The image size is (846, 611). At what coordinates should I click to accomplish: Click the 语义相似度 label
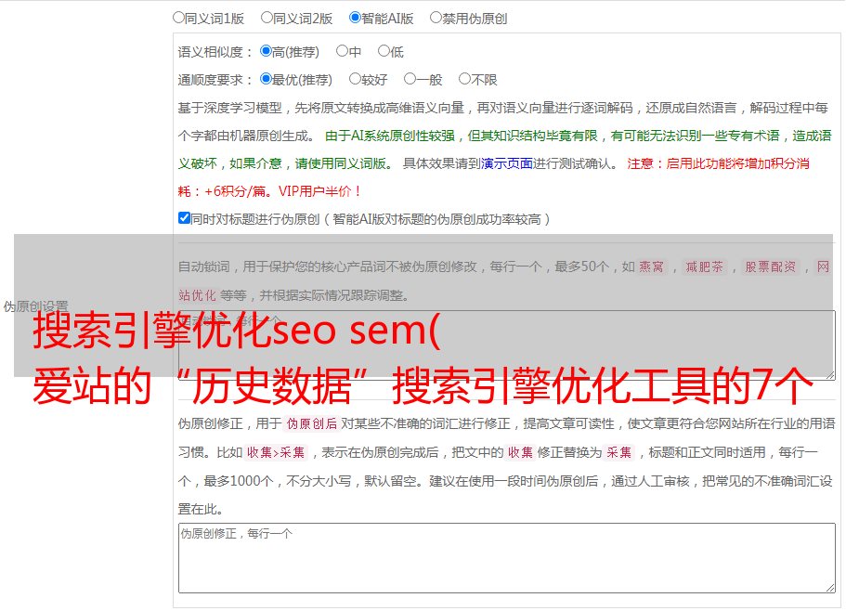click(x=215, y=52)
